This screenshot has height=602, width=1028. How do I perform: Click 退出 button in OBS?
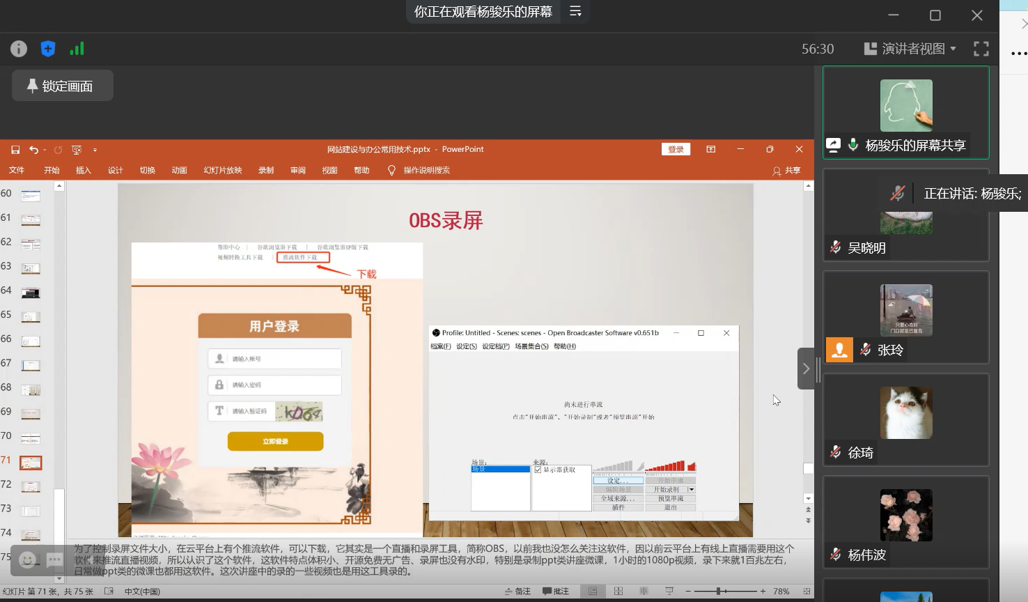671,508
